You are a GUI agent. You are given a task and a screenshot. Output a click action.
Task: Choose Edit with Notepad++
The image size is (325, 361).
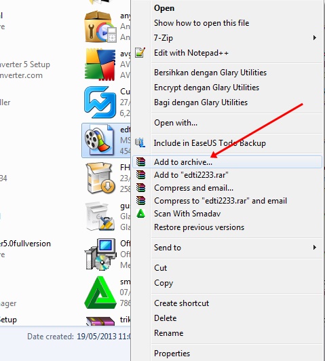tap(191, 53)
